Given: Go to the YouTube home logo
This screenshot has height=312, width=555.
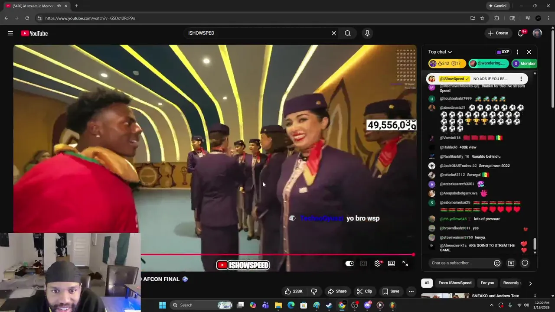Looking at the screenshot, I should tap(34, 33).
